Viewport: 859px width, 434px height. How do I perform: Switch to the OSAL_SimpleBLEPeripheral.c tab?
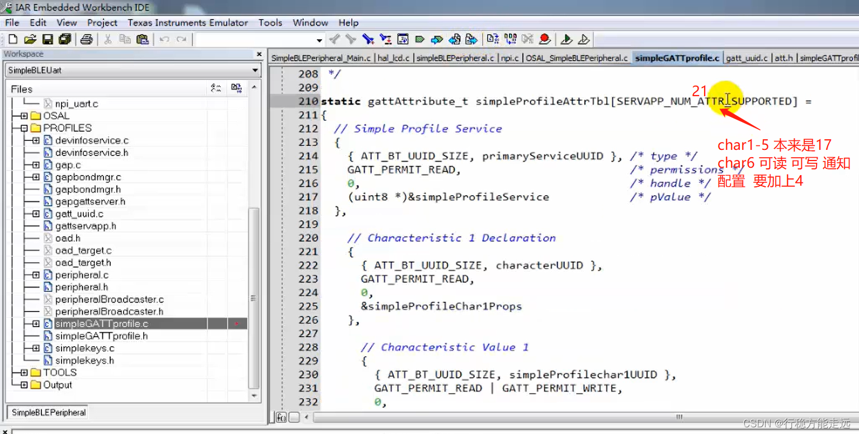pos(577,58)
